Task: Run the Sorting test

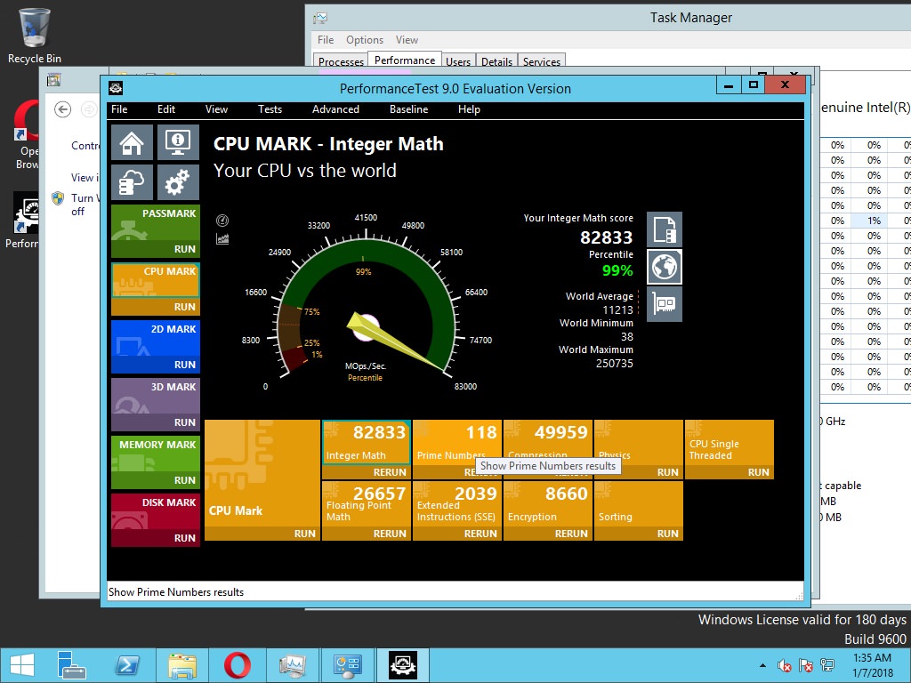Action: click(667, 534)
